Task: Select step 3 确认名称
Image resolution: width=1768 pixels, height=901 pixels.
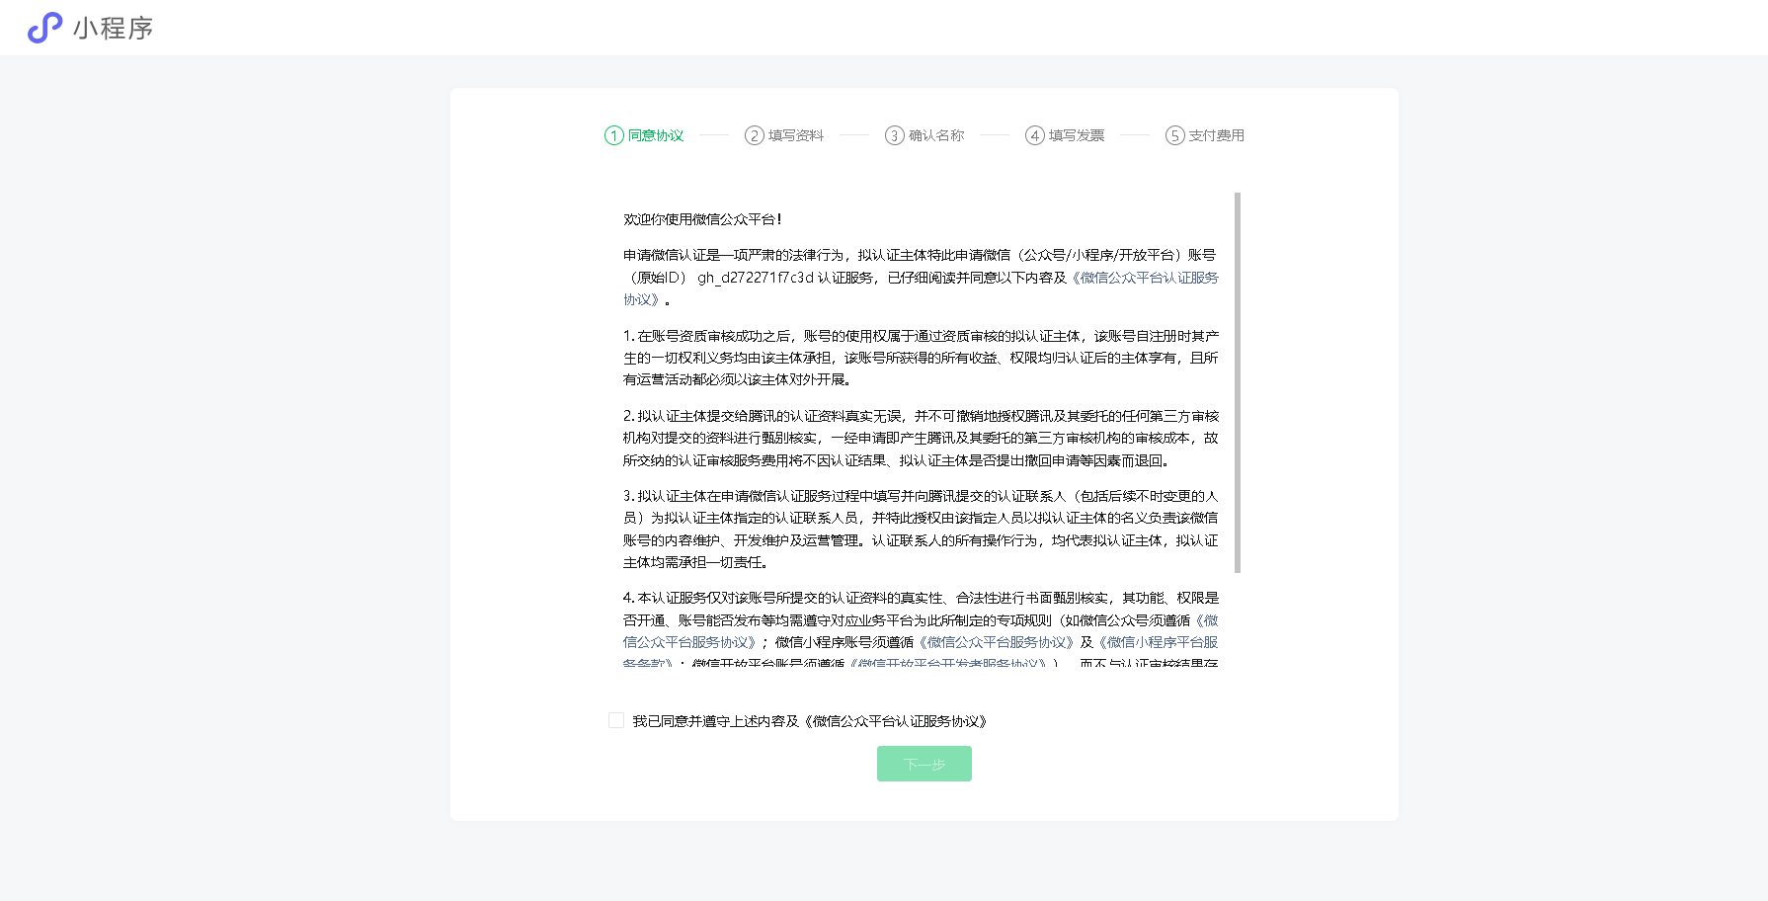Action: pos(924,135)
